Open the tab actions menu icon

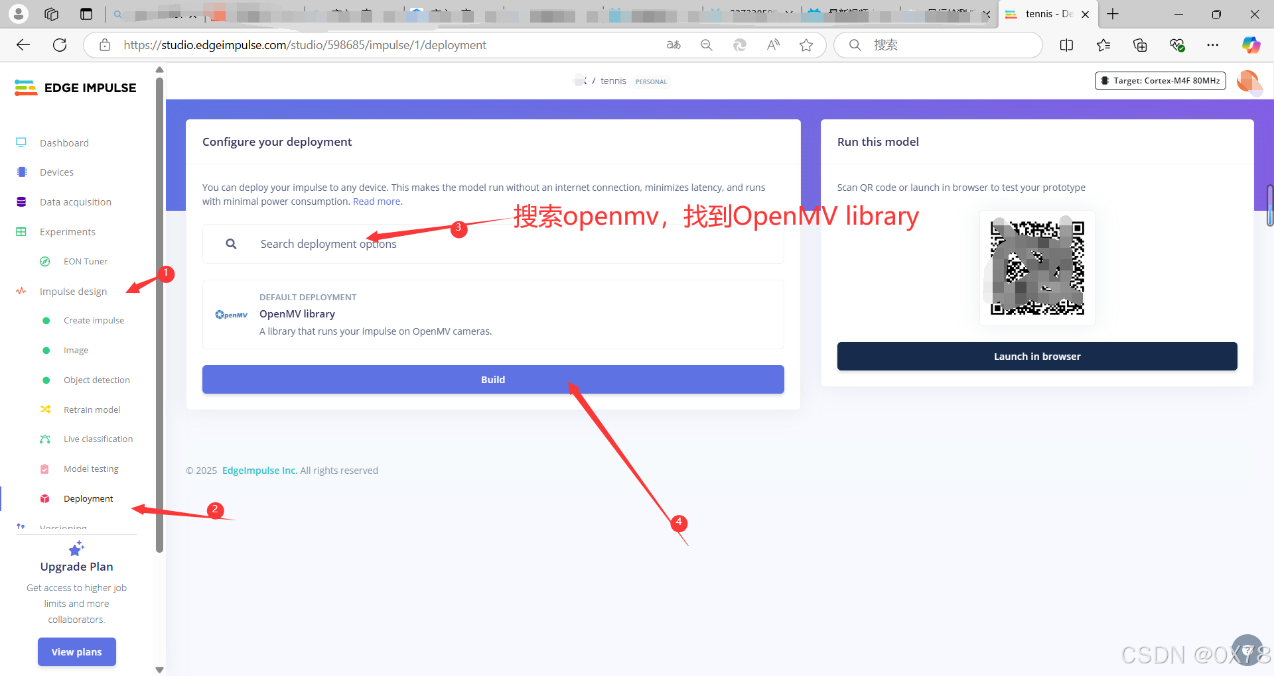pyautogui.click(x=86, y=14)
